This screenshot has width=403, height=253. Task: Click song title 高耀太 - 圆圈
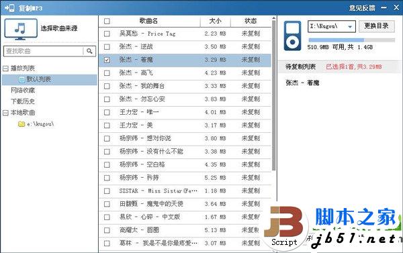[139, 230]
